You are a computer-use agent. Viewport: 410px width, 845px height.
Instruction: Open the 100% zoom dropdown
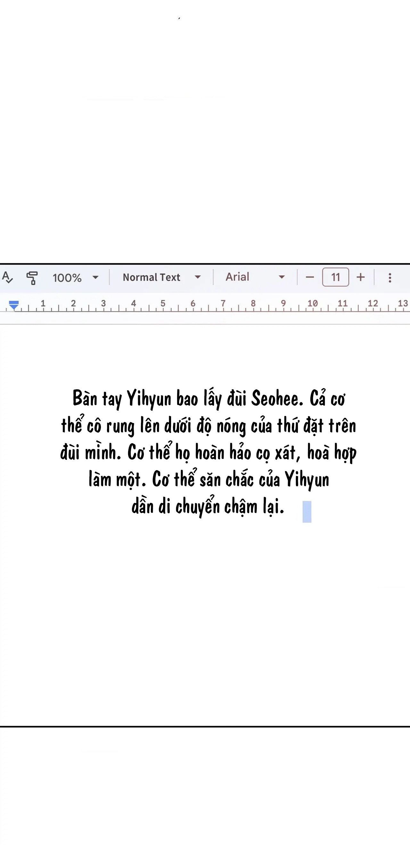coord(75,277)
